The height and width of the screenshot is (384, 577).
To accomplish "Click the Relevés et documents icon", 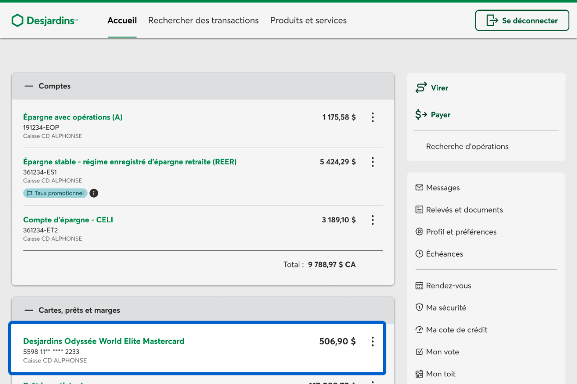I will tap(419, 209).
